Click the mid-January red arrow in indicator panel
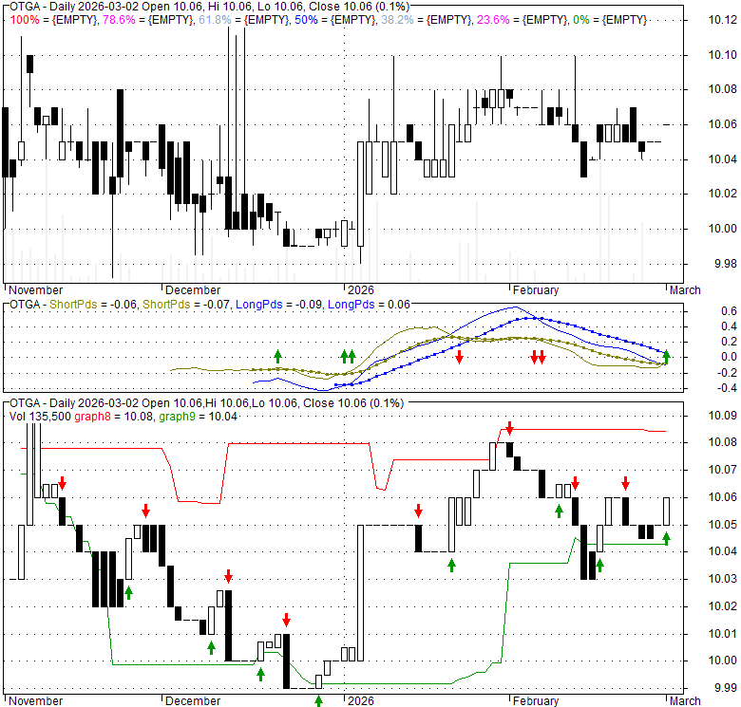This screenshot has height=707, width=741. tap(460, 357)
